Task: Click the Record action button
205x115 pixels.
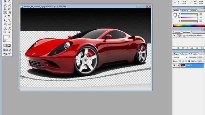Action: 183,48
